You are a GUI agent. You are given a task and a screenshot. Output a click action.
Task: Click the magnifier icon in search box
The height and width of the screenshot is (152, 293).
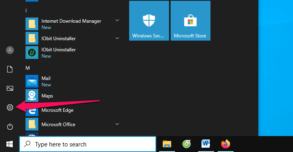pyautogui.click(x=28, y=144)
